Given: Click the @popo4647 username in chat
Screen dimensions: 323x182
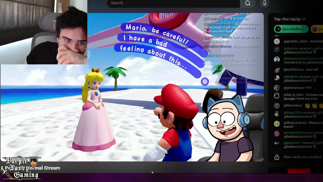Looking at the screenshot, I should [x=292, y=143].
